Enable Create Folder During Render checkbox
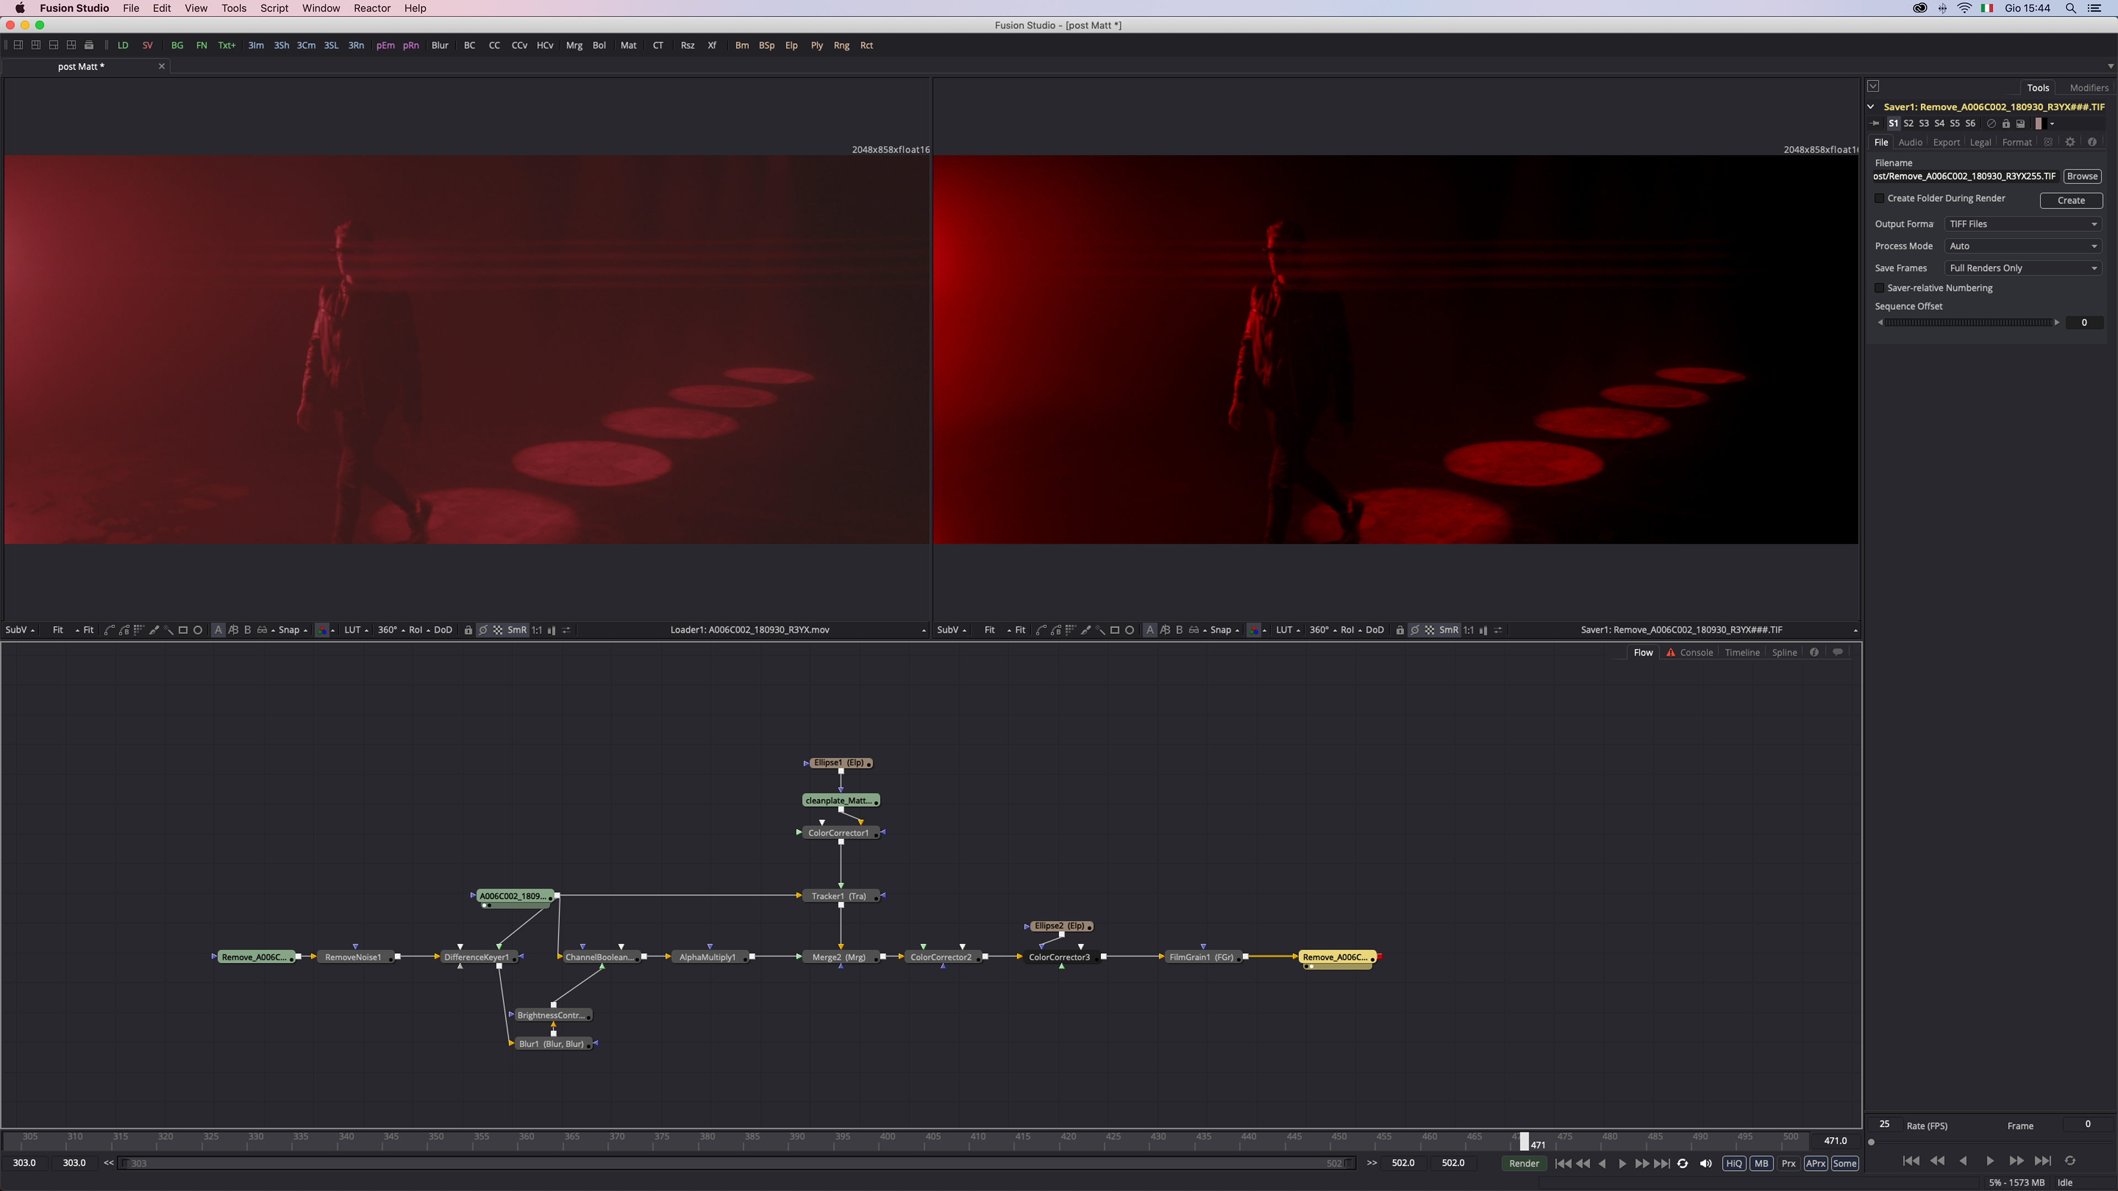 (1880, 198)
